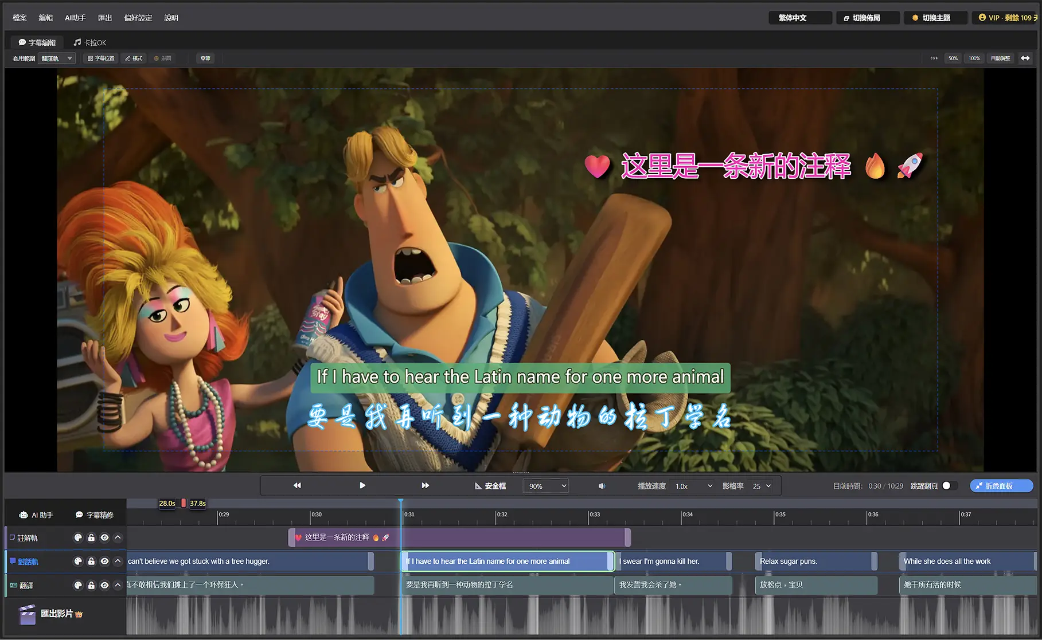The height and width of the screenshot is (640, 1042).
Task: Open the 字幕位置 subtitle position tool
Action: [101, 58]
